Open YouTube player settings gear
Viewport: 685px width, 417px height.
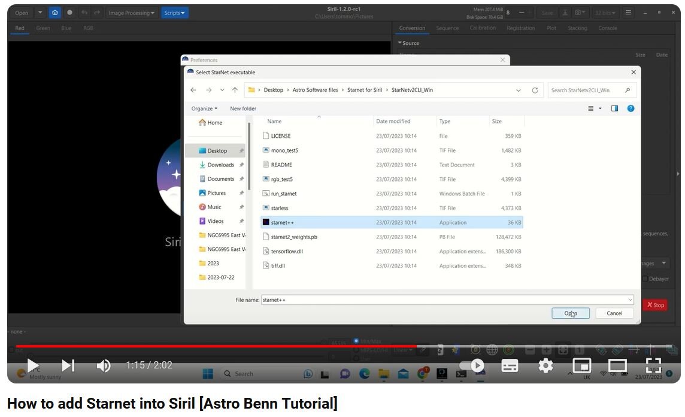click(x=545, y=365)
